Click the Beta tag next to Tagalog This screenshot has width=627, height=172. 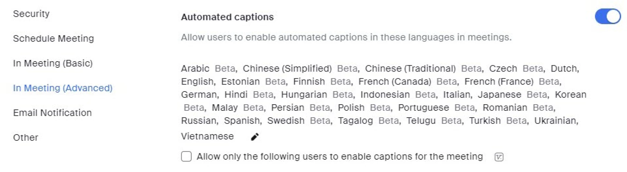pos(389,121)
